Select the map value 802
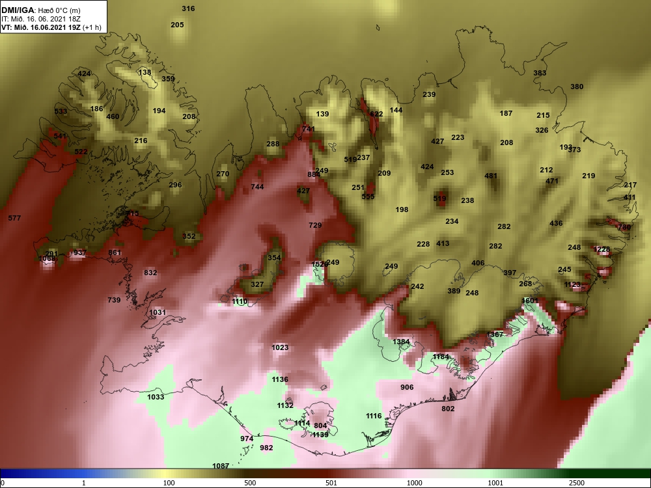The height and width of the screenshot is (488, 651). (x=449, y=409)
